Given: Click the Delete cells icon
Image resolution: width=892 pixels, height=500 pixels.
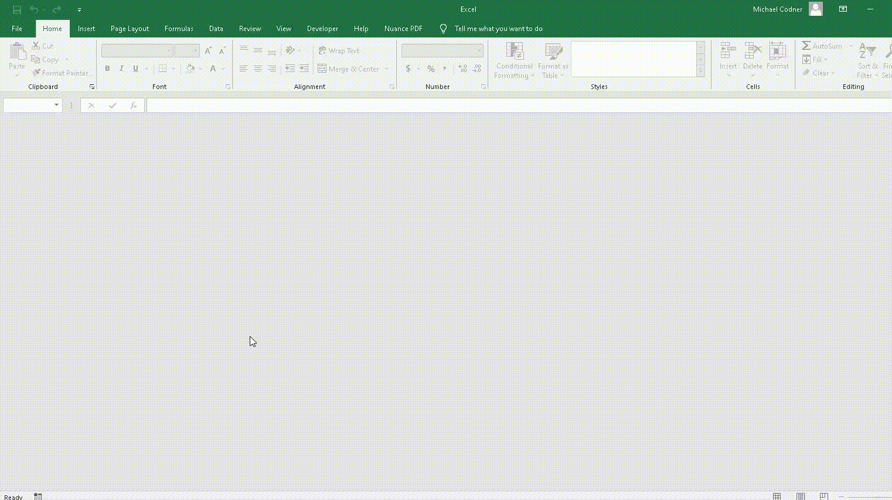Looking at the screenshot, I should pyautogui.click(x=753, y=51).
